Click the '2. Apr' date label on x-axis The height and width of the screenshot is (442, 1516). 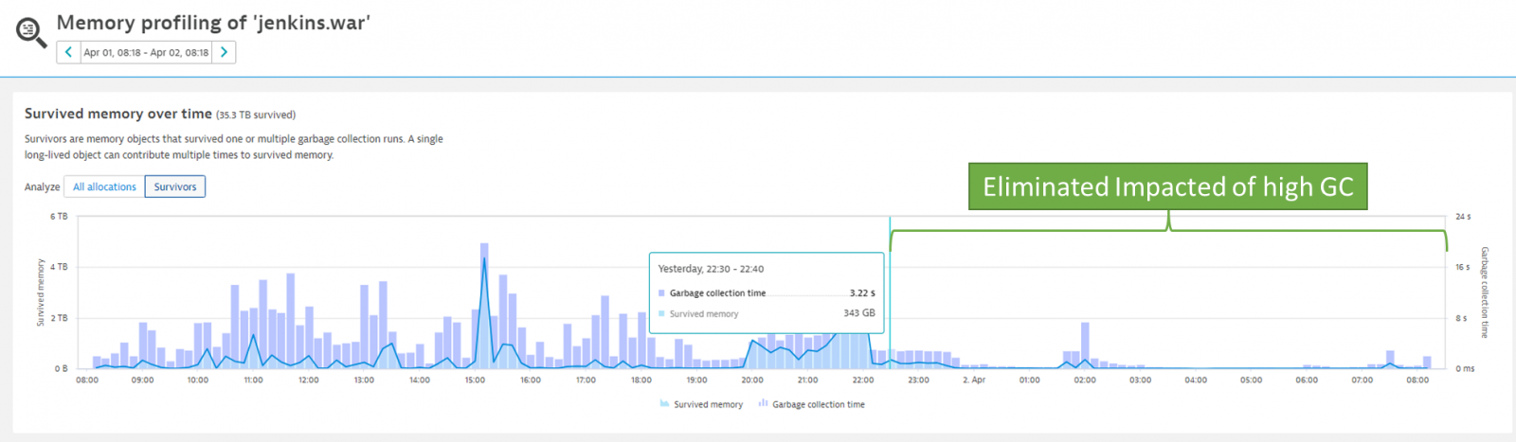point(974,380)
